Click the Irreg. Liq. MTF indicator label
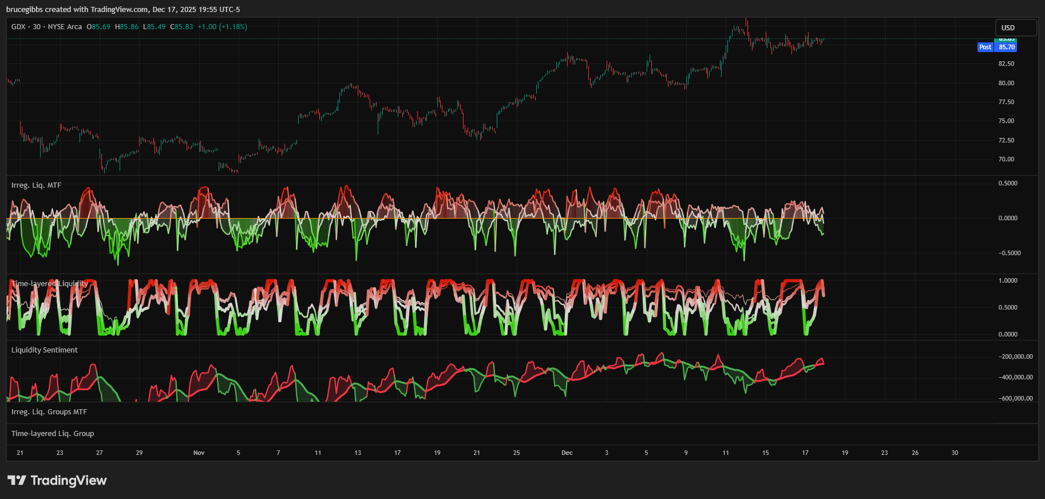 (x=36, y=185)
